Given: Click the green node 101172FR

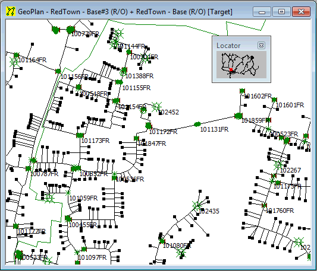Looking at the screenshot, I should 149,126.
